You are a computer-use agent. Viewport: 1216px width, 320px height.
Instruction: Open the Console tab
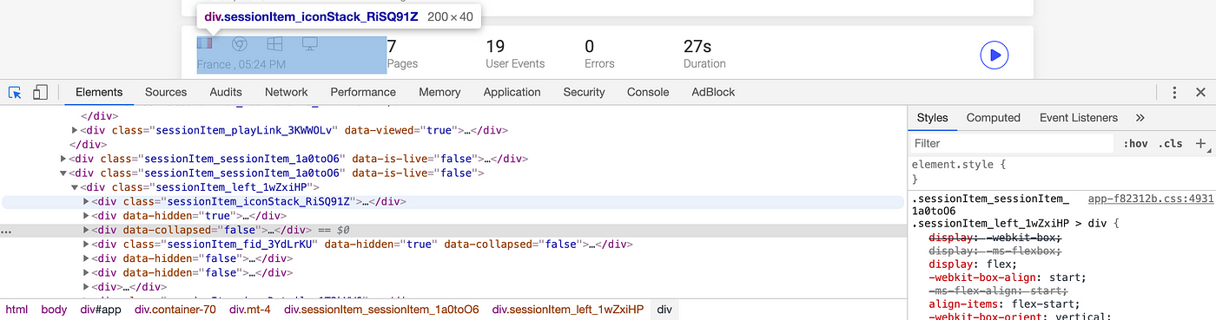[x=648, y=92]
